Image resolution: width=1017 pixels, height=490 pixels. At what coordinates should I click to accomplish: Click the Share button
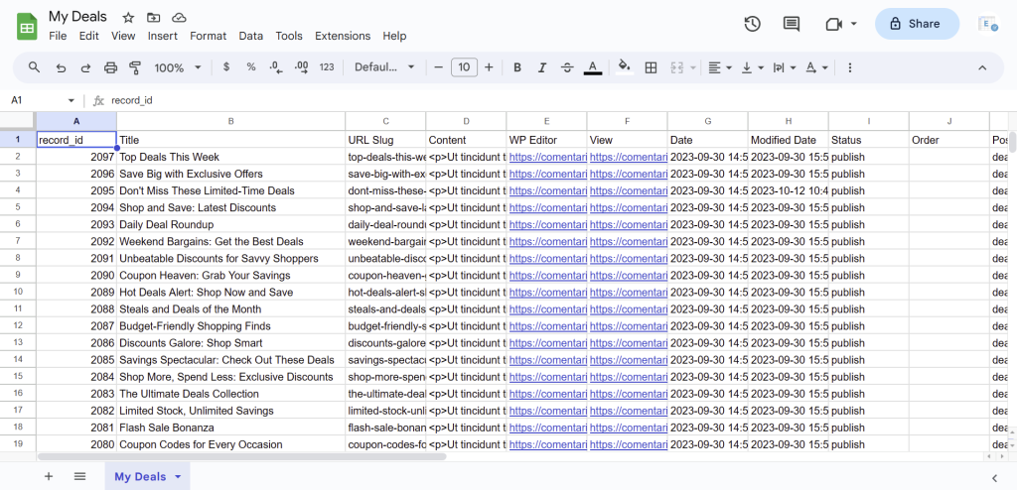[917, 24]
